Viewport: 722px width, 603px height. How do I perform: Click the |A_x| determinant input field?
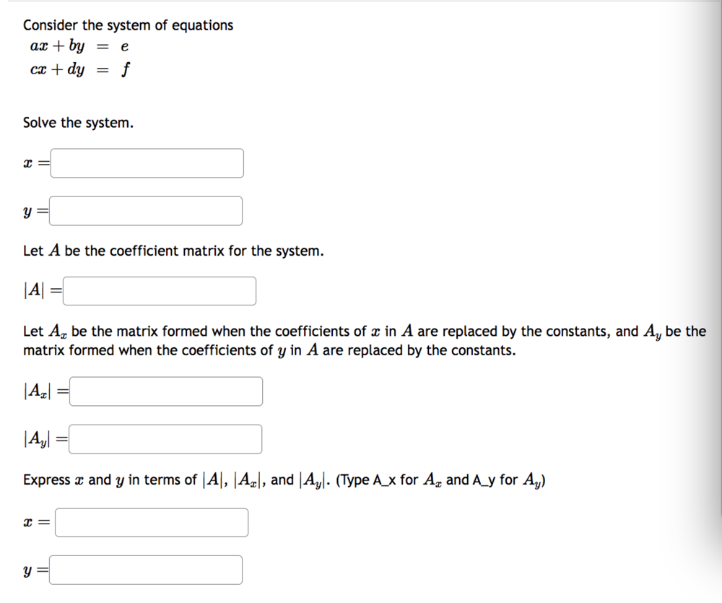165,391
